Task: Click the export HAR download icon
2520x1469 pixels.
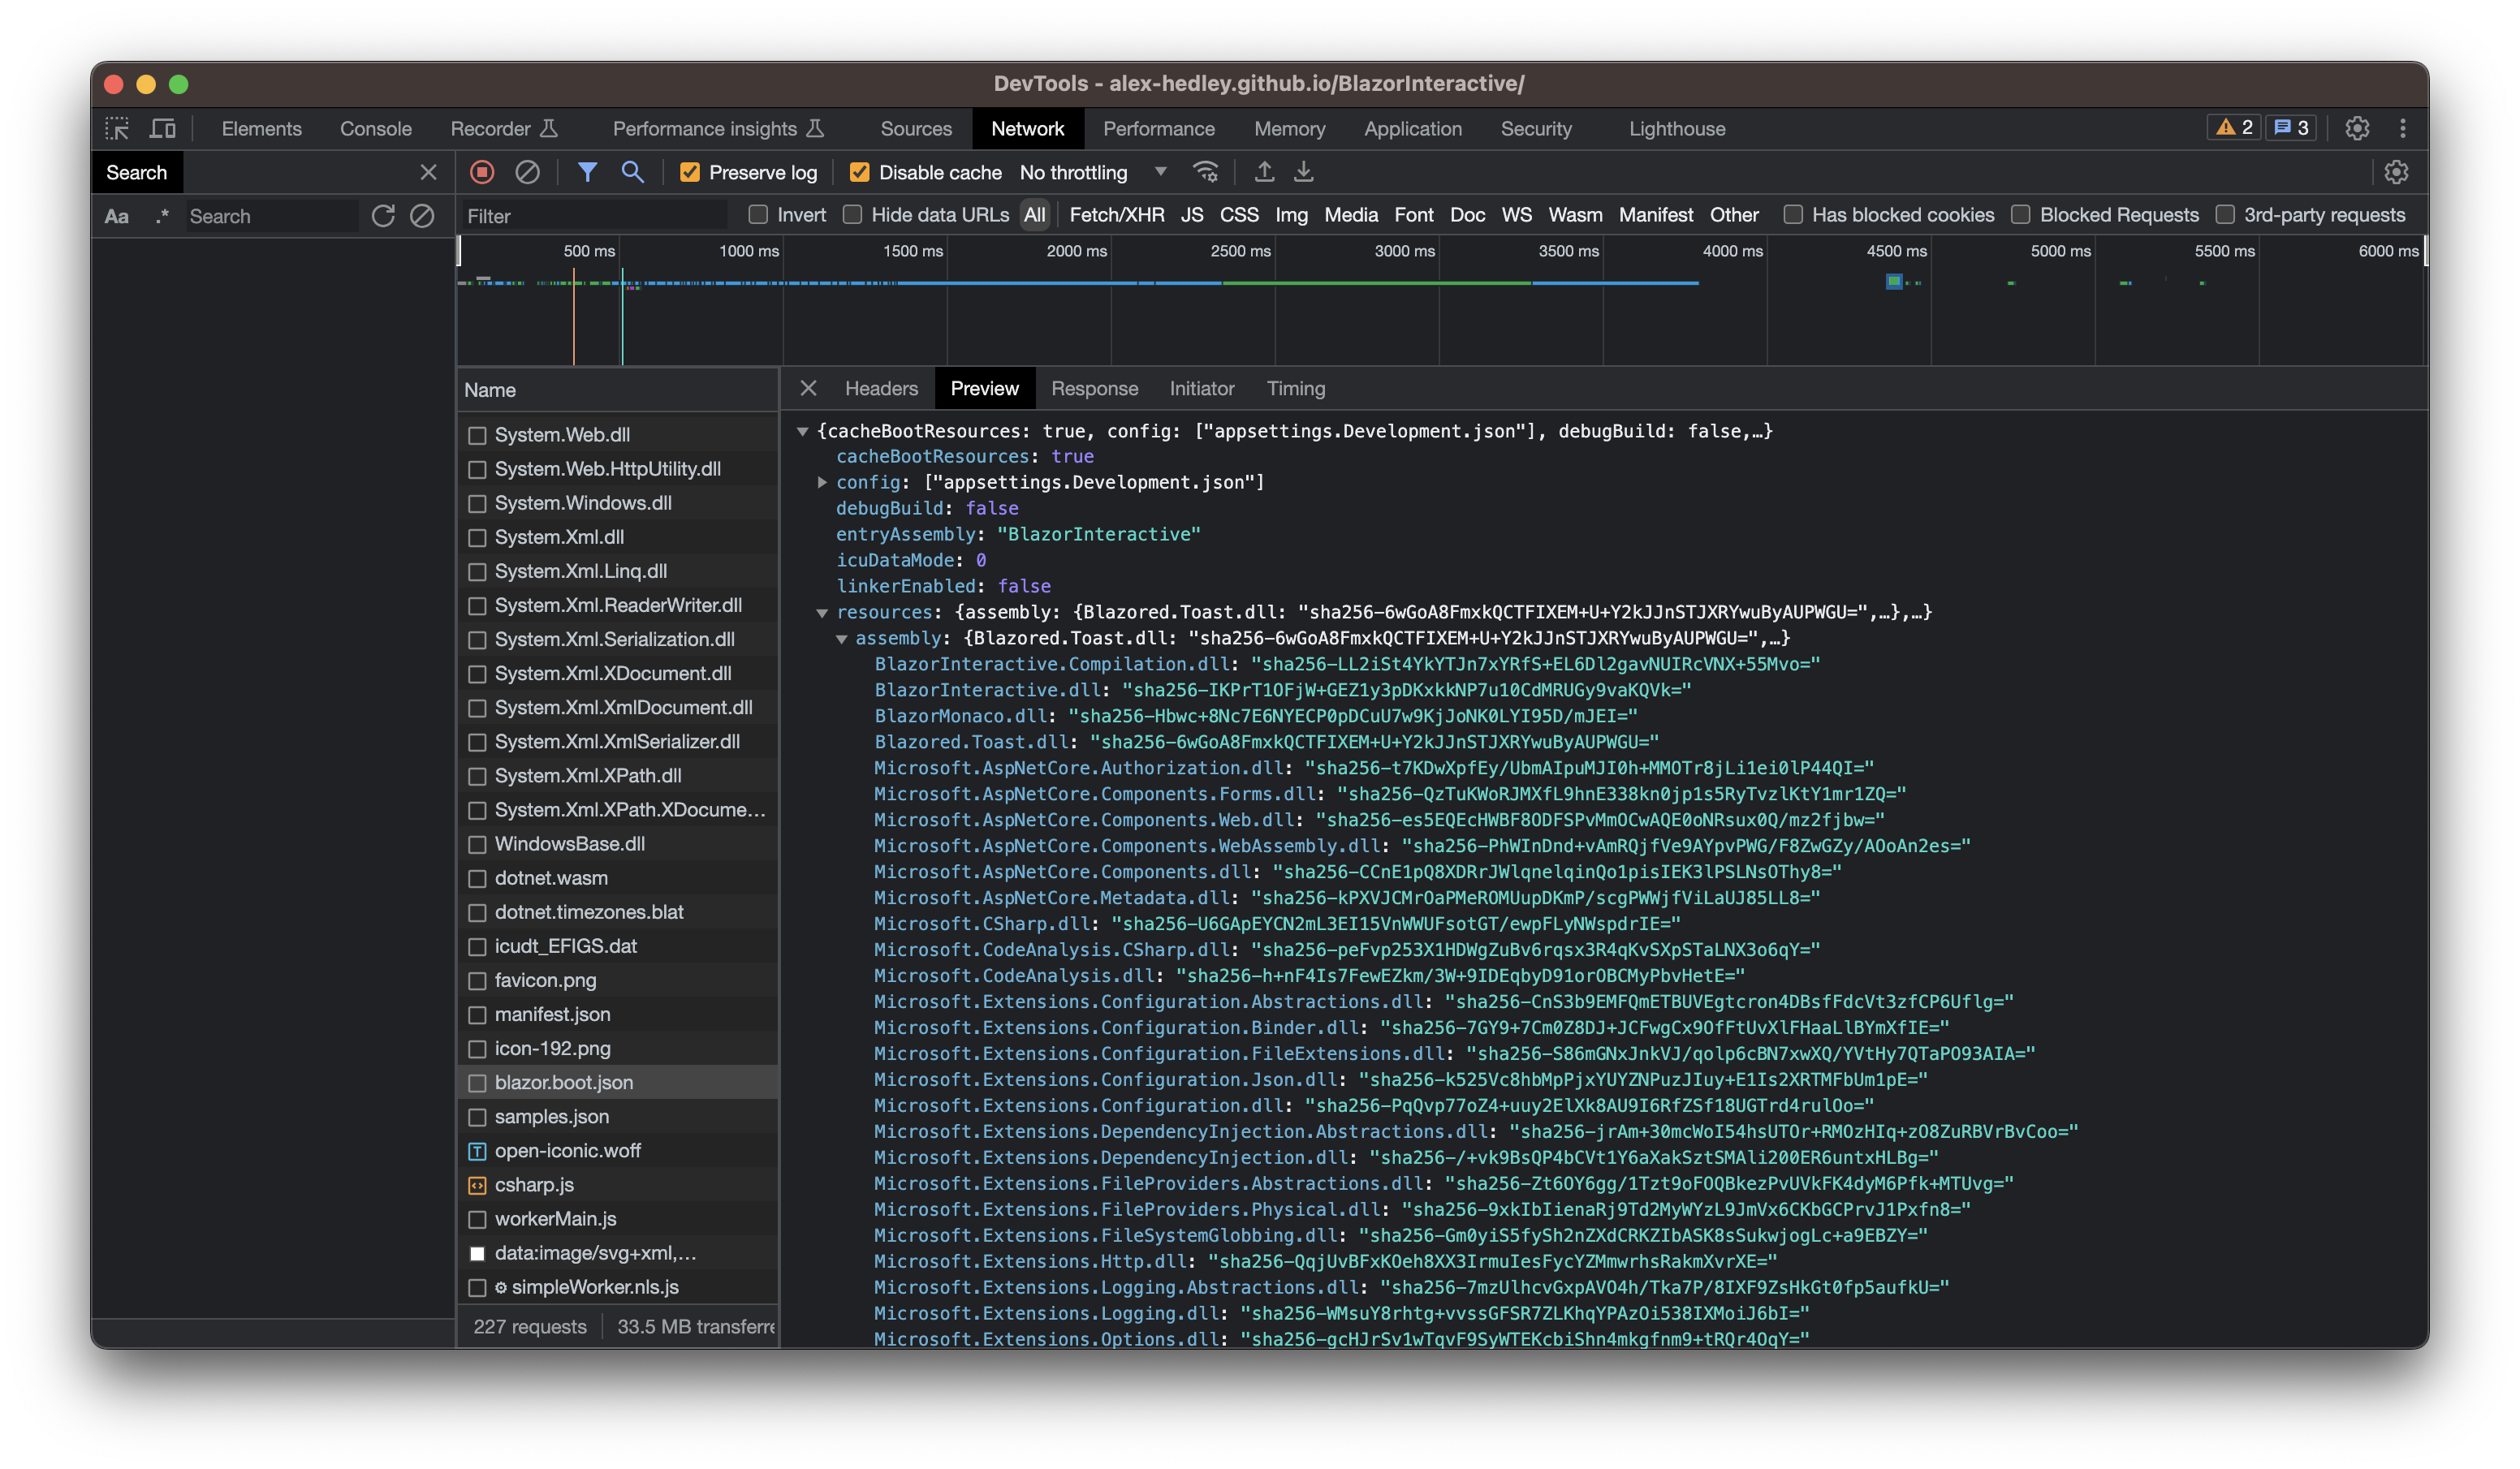Action: point(1303,172)
